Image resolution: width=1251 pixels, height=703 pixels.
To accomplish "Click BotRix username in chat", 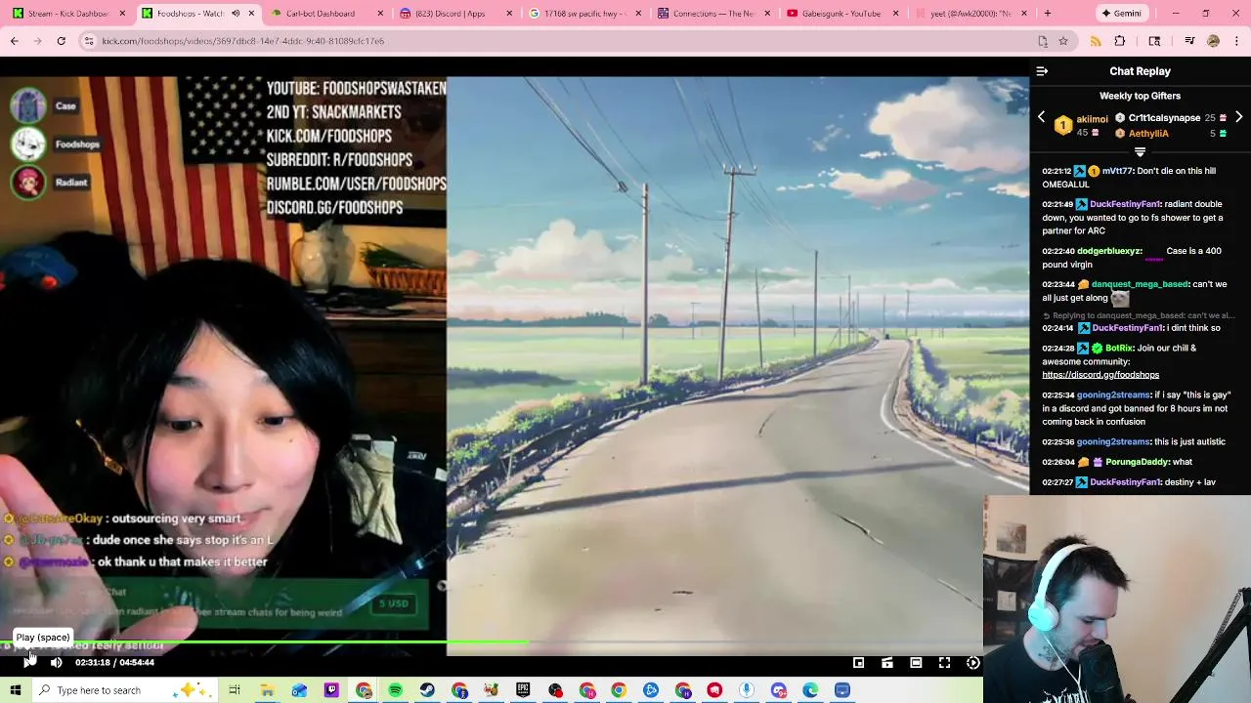I will (1119, 348).
